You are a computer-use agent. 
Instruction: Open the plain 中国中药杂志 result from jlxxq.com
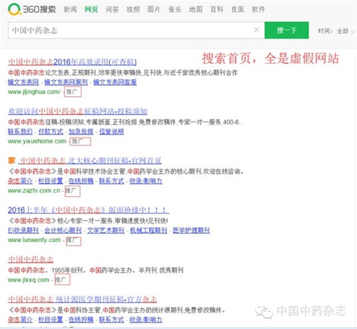(31, 259)
